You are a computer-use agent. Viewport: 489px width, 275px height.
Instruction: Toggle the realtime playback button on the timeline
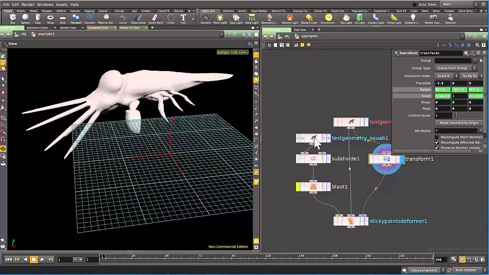pos(462,259)
